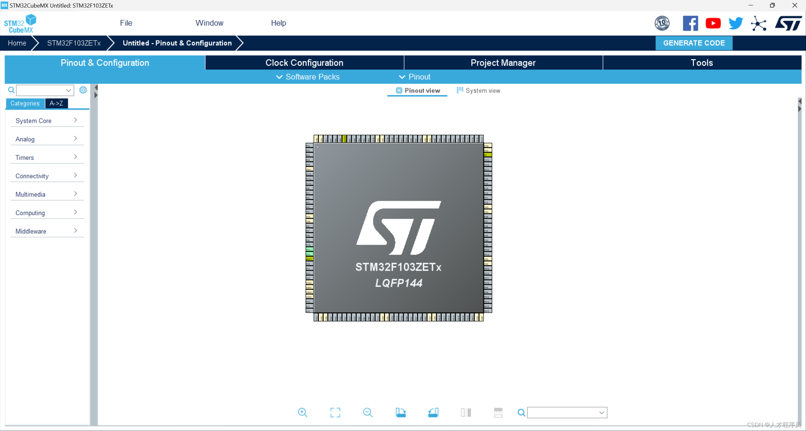Click the STM32F103ZETx chip package image
The width and height of the screenshot is (806, 431).
point(399,228)
